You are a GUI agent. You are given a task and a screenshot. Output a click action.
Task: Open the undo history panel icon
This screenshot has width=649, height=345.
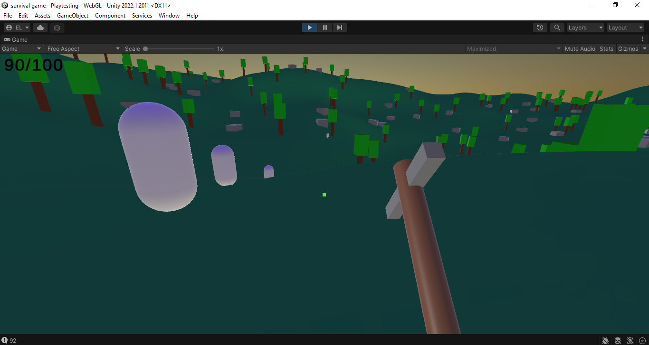pyautogui.click(x=540, y=28)
